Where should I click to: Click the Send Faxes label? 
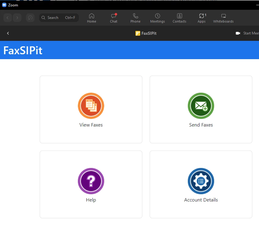click(x=201, y=125)
